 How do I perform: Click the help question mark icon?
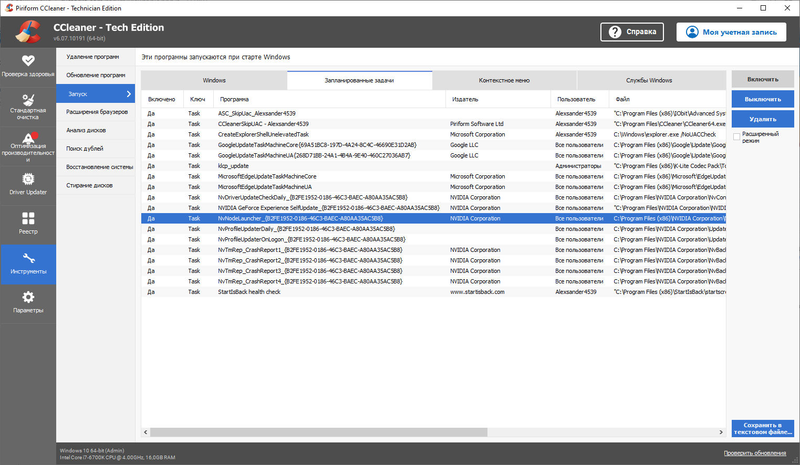click(615, 32)
